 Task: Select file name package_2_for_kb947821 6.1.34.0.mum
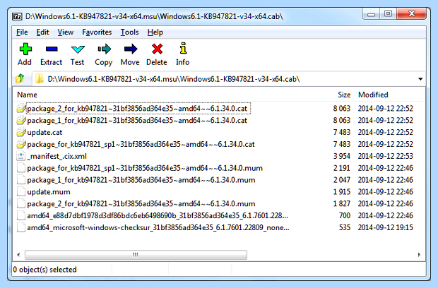(x=141, y=204)
